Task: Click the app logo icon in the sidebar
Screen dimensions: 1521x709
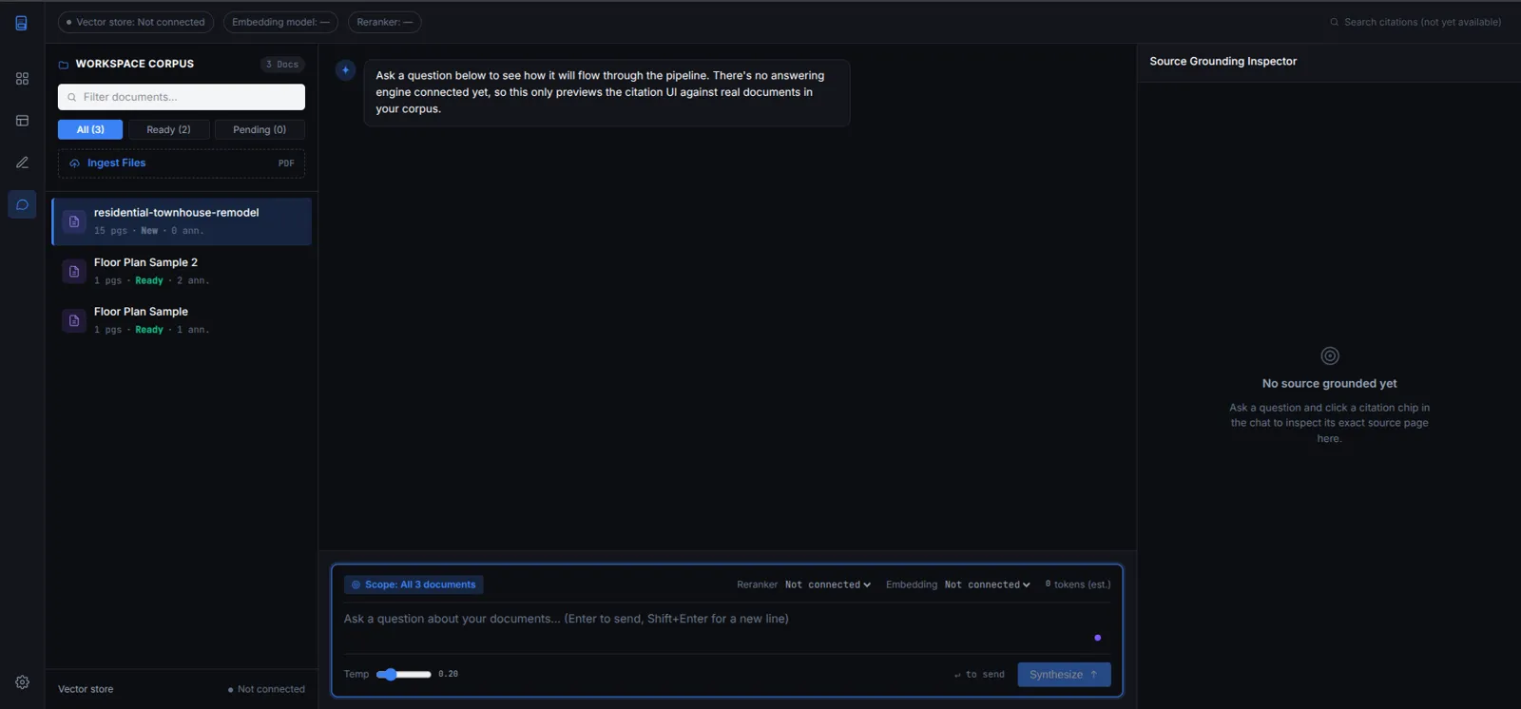Action: (22, 23)
